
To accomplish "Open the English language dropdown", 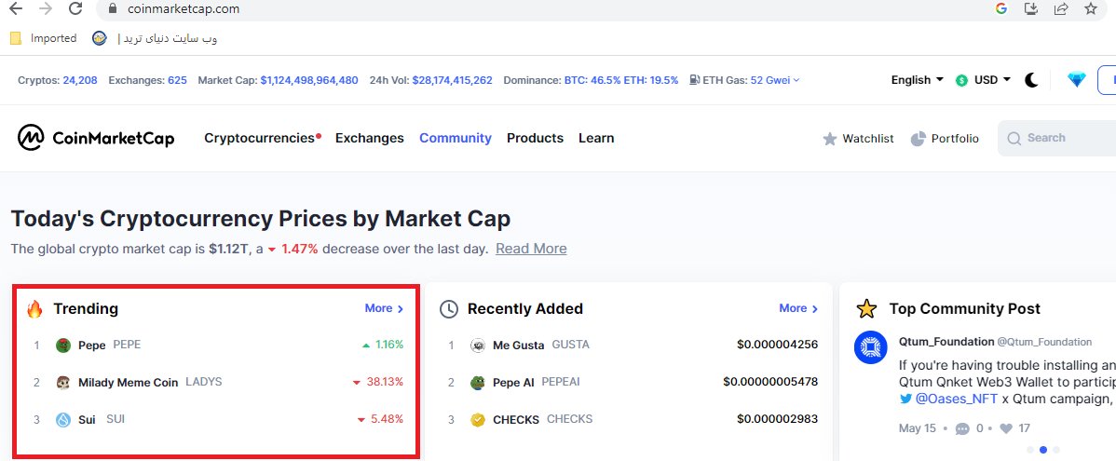I will [x=918, y=80].
